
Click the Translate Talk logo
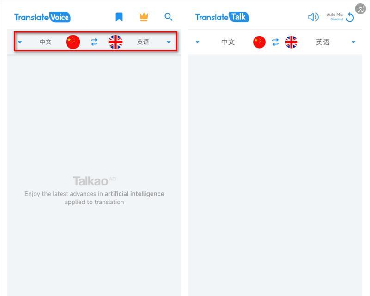pyautogui.click(x=222, y=17)
